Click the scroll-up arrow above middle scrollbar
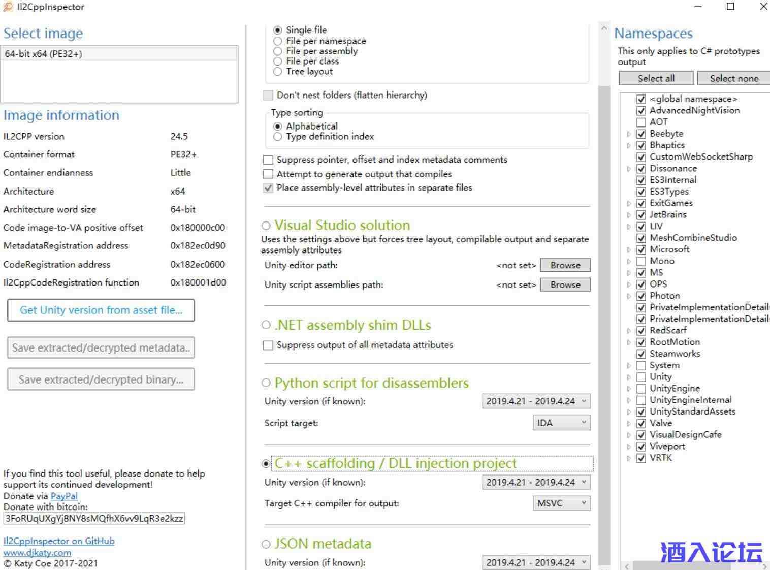Image resolution: width=770 pixels, height=570 pixels. pyautogui.click(x=604, y=28)
